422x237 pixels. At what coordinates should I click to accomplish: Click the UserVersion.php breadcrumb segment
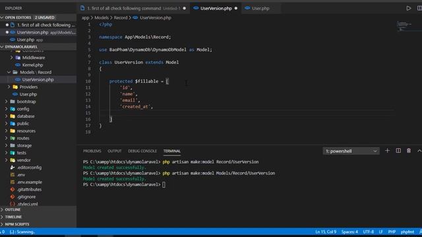click(156, 18)
